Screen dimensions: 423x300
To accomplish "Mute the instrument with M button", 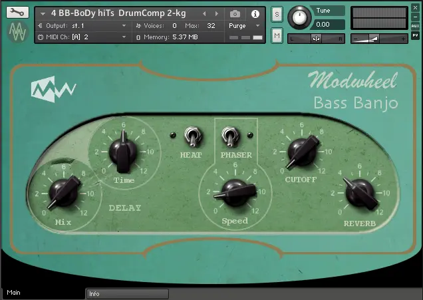I will coord(277,36).
